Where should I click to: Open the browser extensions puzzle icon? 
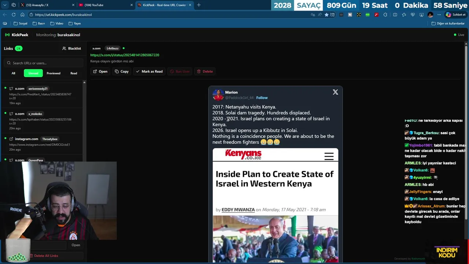tap(385, 15)
